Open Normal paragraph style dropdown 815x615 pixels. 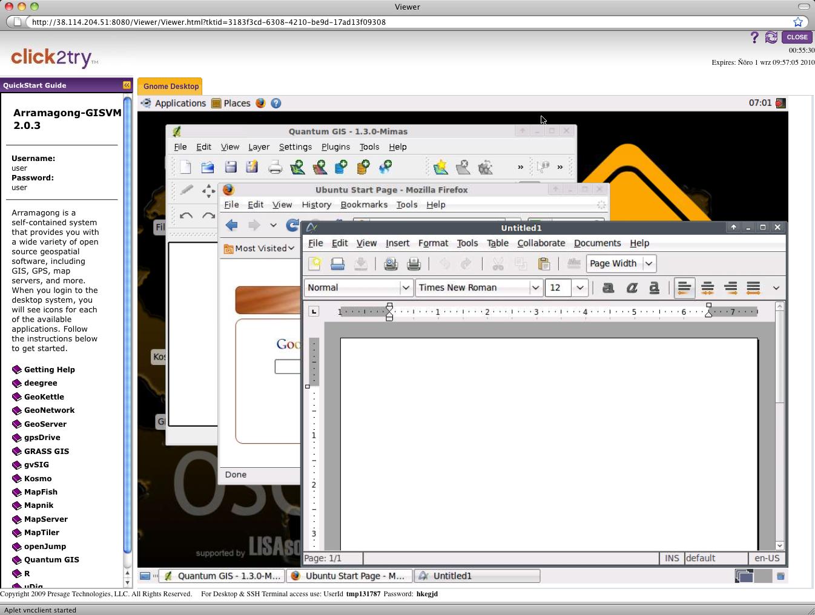406,288
